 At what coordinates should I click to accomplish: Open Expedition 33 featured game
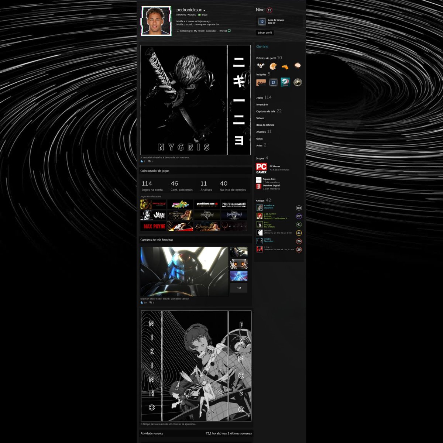(x=180, y=215)
